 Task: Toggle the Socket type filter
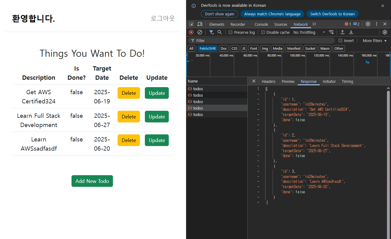[x=310, y=48]
